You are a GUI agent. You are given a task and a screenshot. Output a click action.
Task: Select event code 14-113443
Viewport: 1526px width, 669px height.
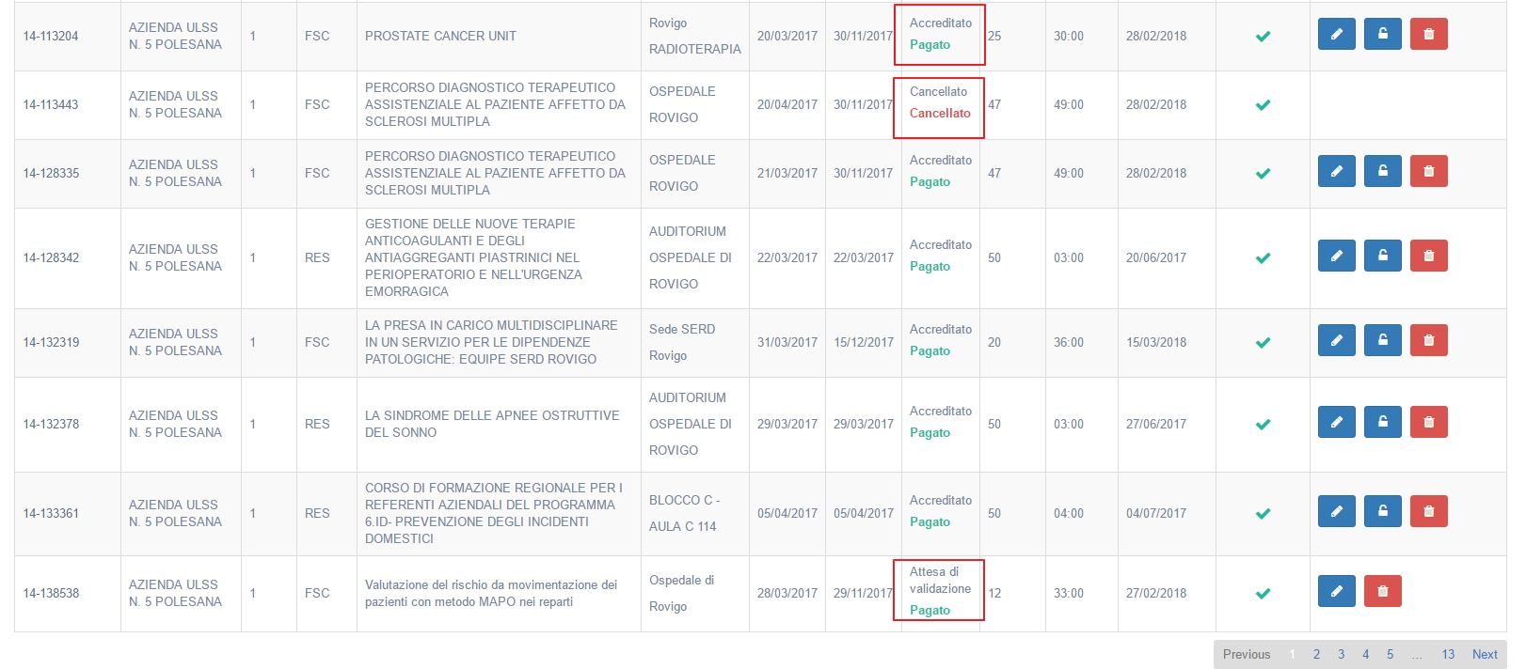click(x=51, y=105)
